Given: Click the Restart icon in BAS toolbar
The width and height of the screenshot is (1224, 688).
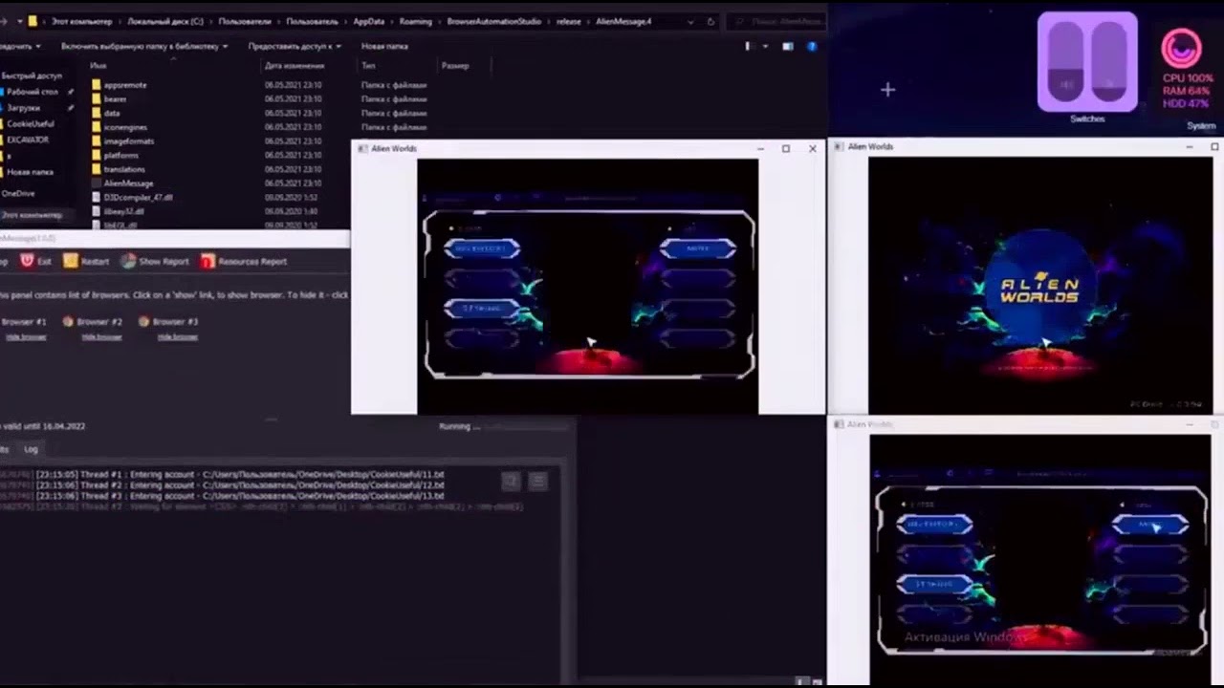Looking at the screenshot, I should (71, 261).
